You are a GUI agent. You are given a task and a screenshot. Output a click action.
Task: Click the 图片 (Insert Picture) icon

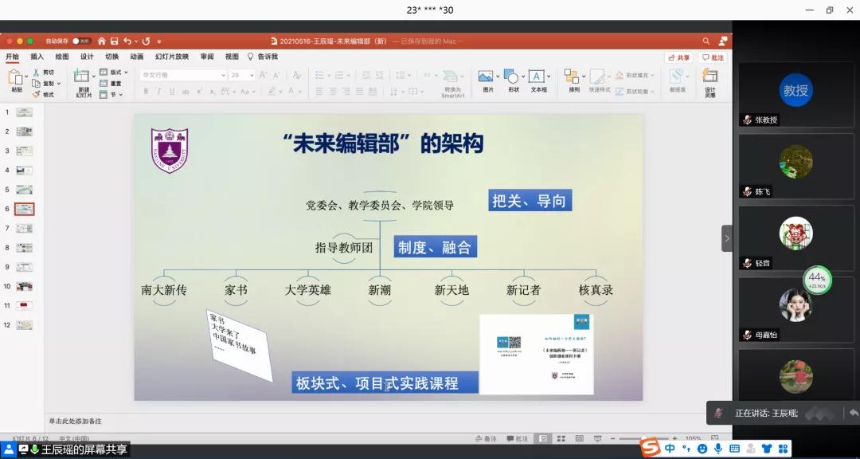(486, 78)
